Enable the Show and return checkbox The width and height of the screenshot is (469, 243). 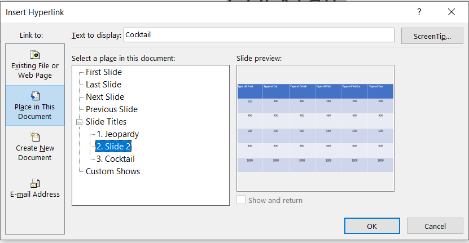[242, 200]
